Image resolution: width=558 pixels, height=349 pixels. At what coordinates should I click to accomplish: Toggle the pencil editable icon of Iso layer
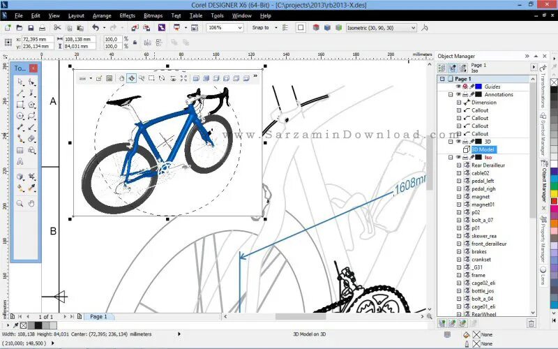472,157
